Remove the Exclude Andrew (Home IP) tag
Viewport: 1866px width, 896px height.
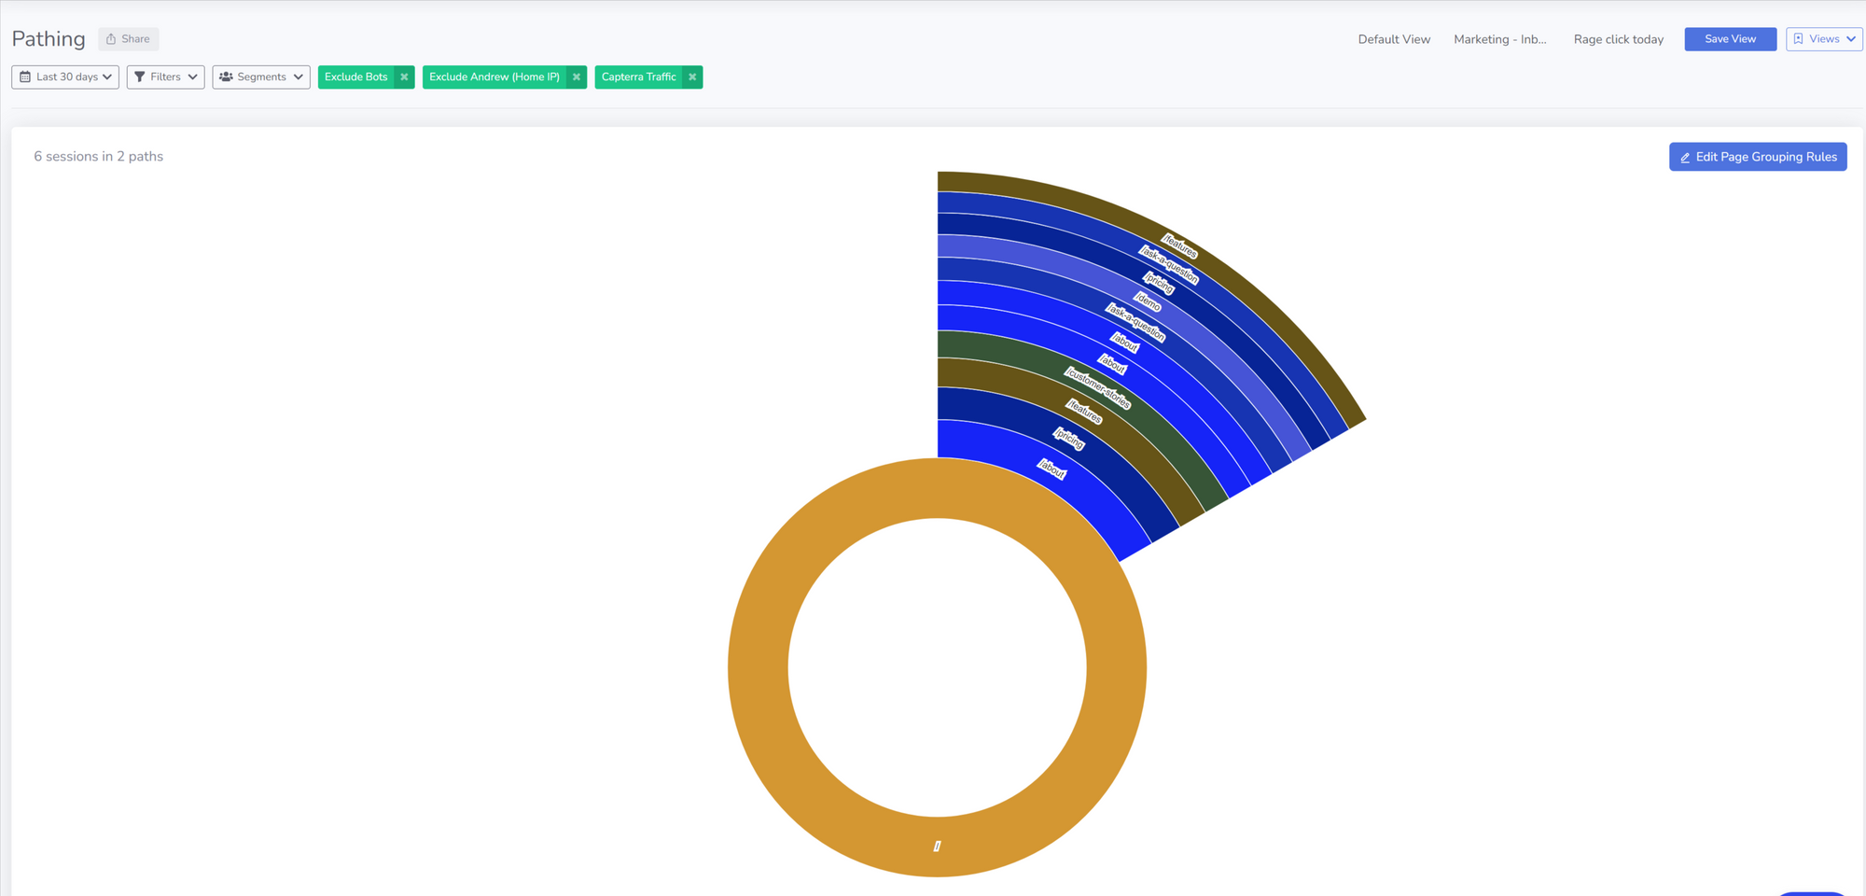coord(577,77)
